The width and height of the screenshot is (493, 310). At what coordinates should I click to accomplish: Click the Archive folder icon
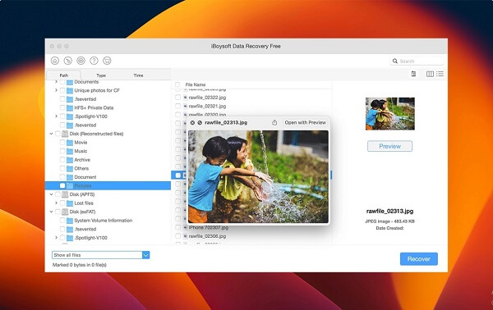pos(70,160)
